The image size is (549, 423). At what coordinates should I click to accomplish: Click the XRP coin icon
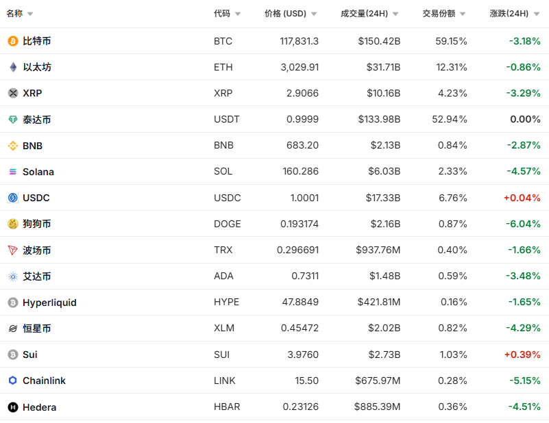(12, 93)
